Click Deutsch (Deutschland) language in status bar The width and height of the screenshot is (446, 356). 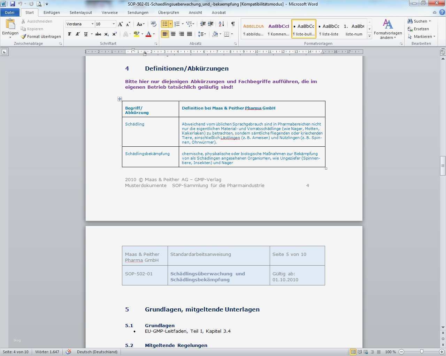(97, 352)
